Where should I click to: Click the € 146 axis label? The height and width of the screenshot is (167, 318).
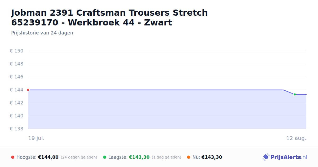(x=16, y=77)
